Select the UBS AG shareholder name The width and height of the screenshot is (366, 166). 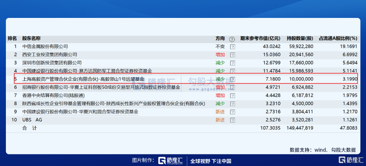(32, 120)
